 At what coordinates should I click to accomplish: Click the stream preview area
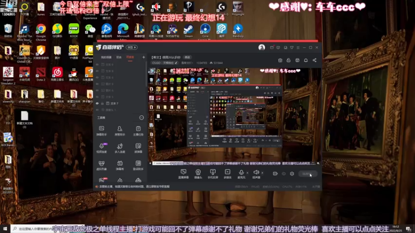(x=234, y=116)
